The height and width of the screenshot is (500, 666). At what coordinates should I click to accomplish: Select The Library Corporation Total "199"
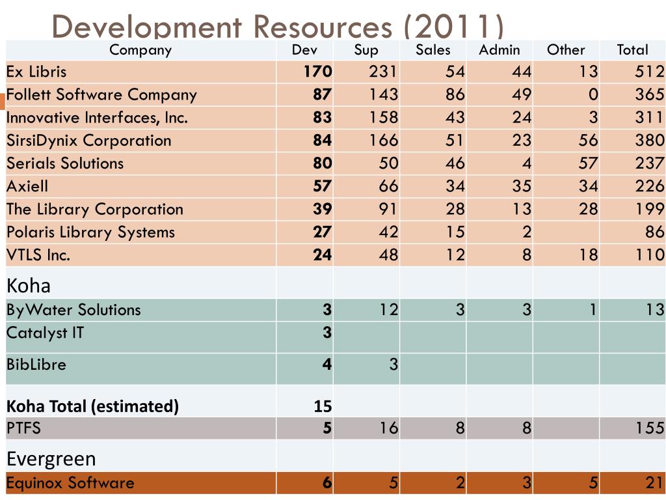[x=650, y=209]
